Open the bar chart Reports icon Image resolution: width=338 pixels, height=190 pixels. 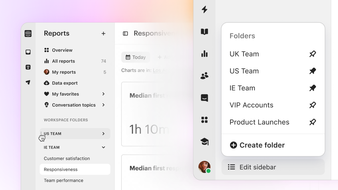(x=204, y=54)
